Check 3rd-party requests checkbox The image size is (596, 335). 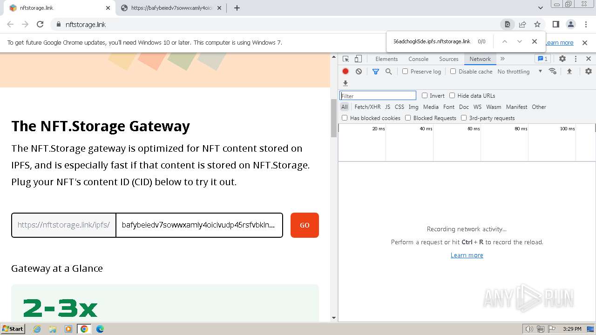pyautogui.click(x=464, y=118)
